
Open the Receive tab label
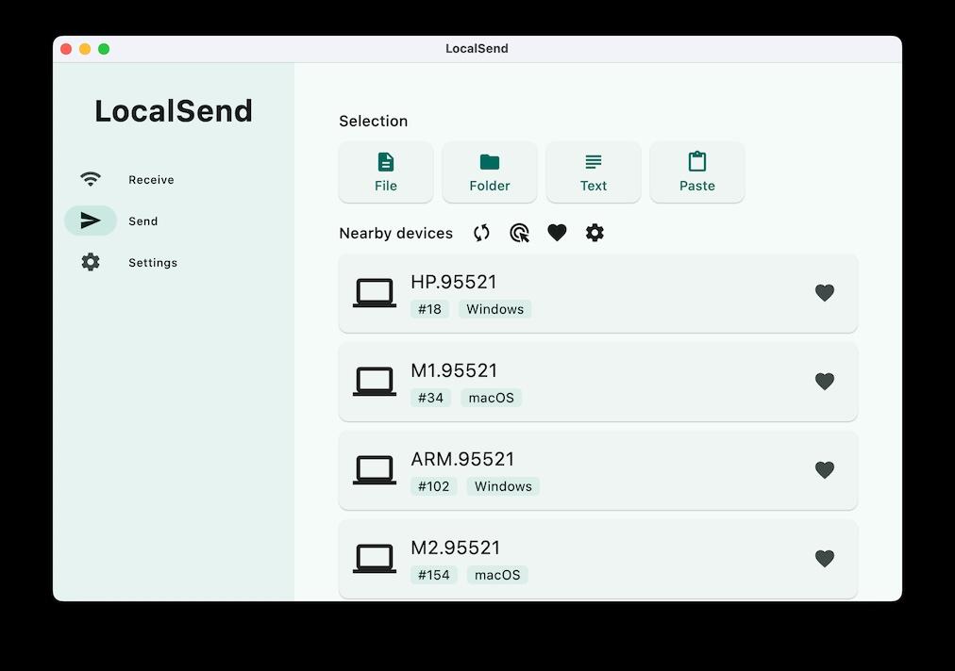point(151,180)
